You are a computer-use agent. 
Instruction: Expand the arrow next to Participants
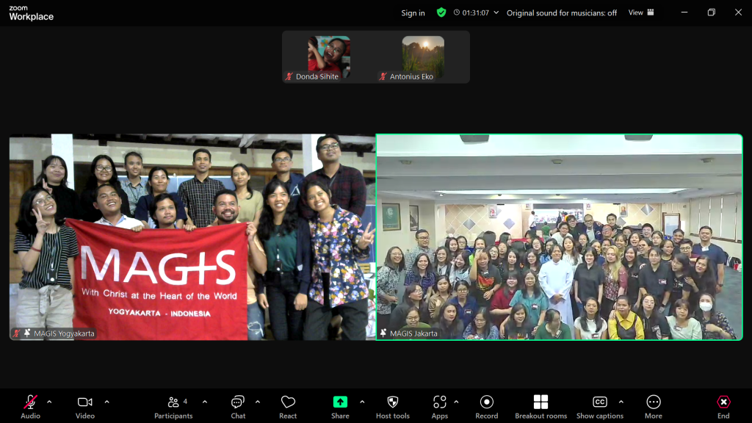pos(204,402)
